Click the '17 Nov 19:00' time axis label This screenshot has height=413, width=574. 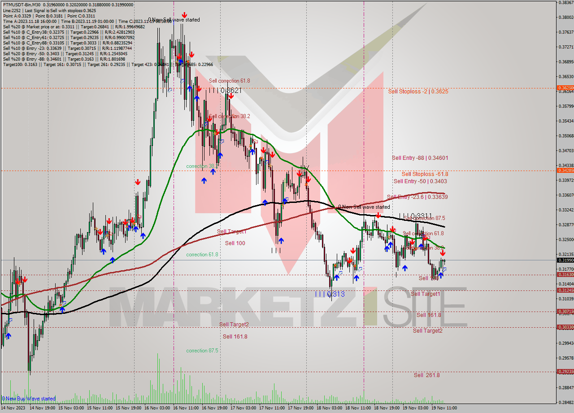point(300,408)
